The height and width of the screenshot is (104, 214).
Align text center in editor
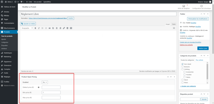click(57, 28)
